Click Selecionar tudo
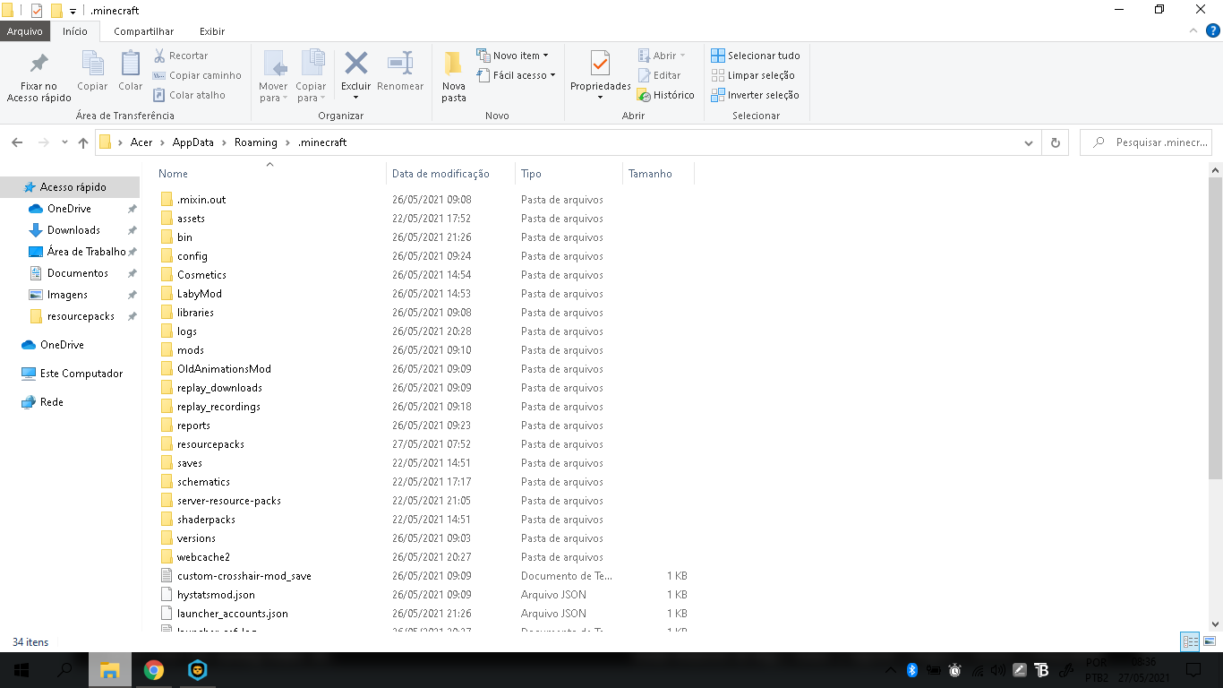Viewport: 1223px width, 688px height. point(756,56)
